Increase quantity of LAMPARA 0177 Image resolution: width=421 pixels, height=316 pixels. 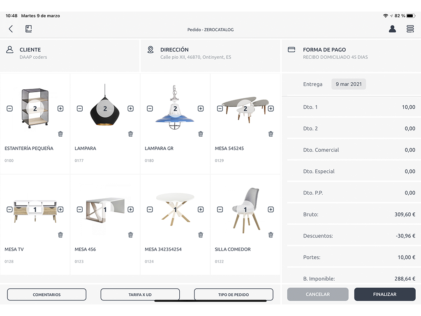point(130,109)
